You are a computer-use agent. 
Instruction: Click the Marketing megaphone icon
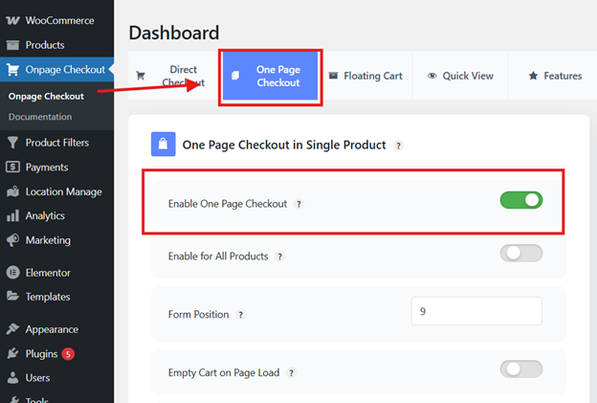pos(12,240)
